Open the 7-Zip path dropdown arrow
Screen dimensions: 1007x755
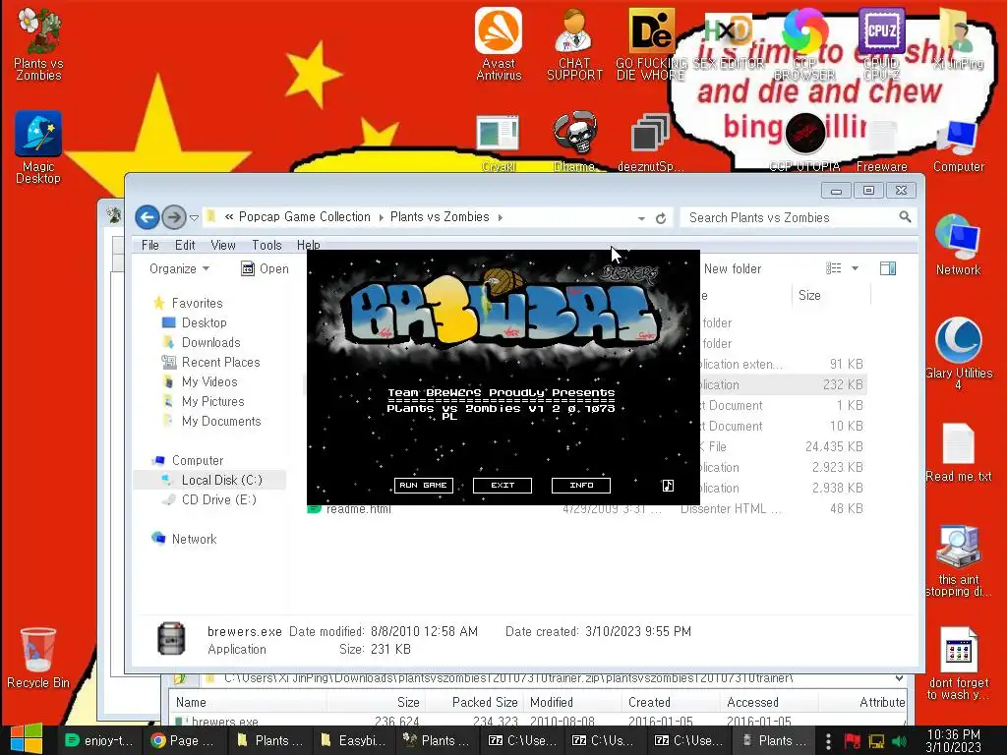point(899,678)
